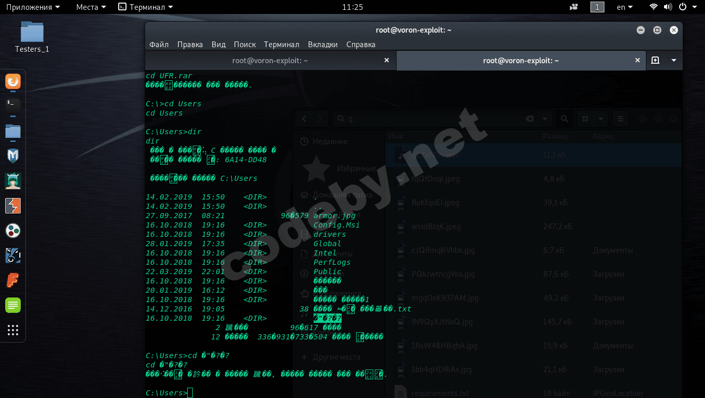This screenshot has height=398, width=705.
Task: Open the green notes app in dock
Action: [x=13, y=305]
